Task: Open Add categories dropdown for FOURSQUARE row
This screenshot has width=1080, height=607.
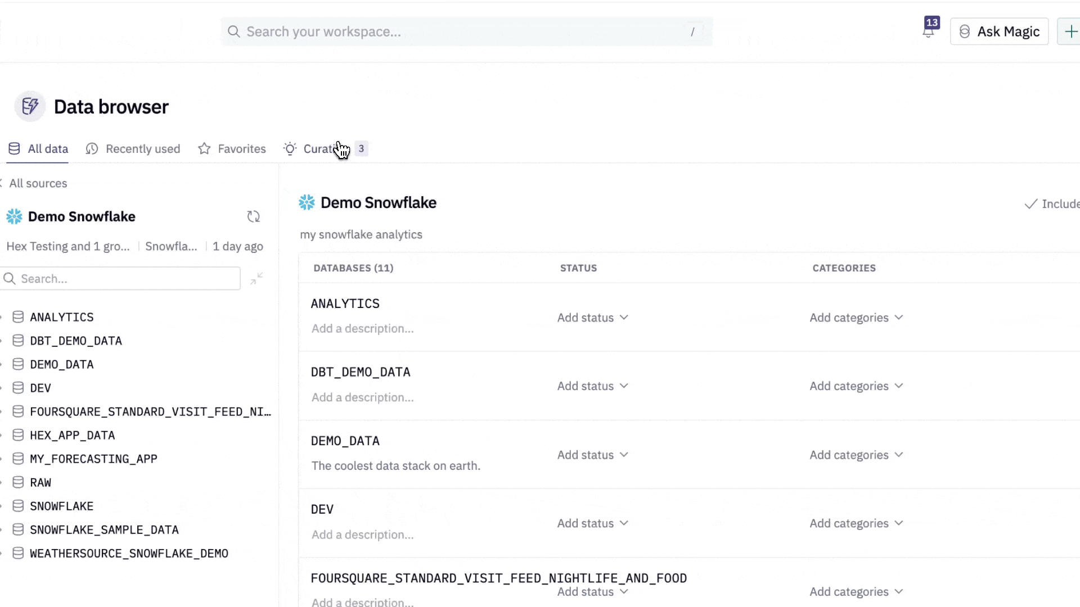Action: pos(856,592)
